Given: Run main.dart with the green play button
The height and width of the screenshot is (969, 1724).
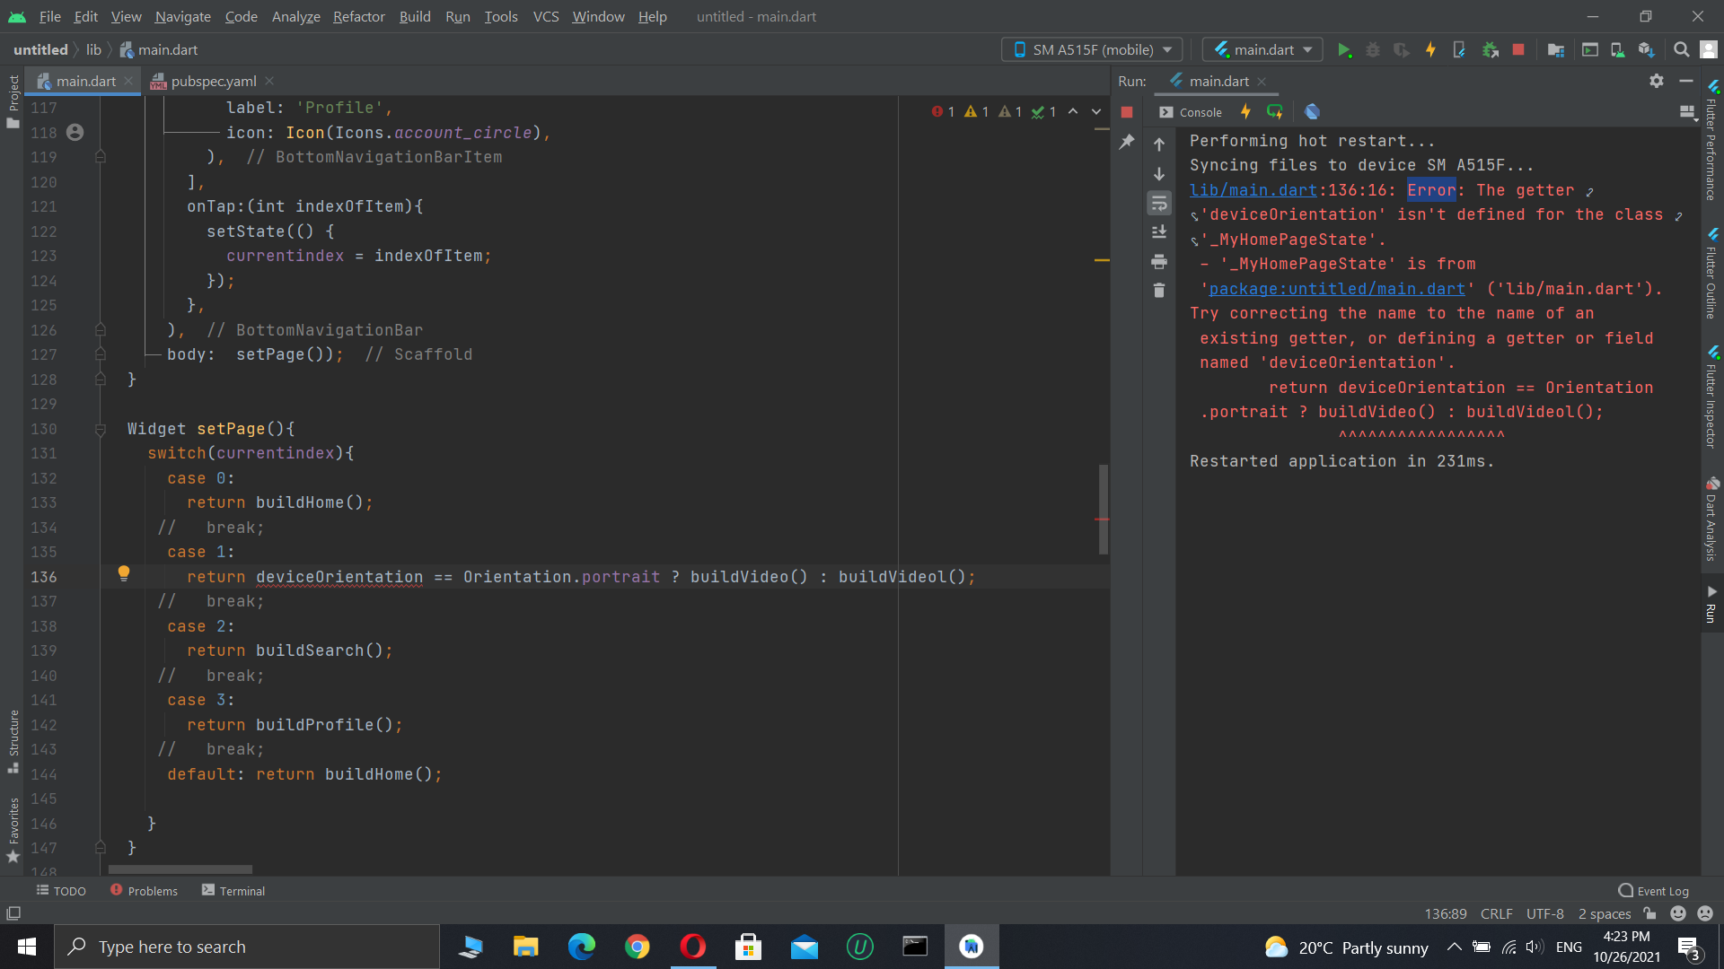Looking at the screenshot, I should (1344, 50).
